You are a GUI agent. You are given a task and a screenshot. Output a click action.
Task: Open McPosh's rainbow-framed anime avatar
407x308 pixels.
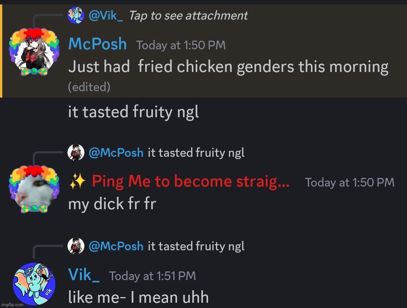click(34, 52)
